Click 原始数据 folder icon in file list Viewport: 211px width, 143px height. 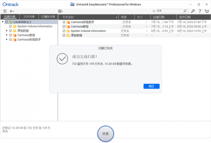click(x=68, y=35)
